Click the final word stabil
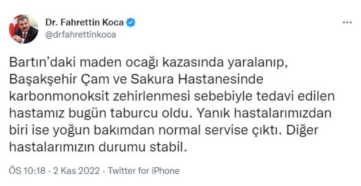Screen dimensions: 361x186 tap(168, 147)
